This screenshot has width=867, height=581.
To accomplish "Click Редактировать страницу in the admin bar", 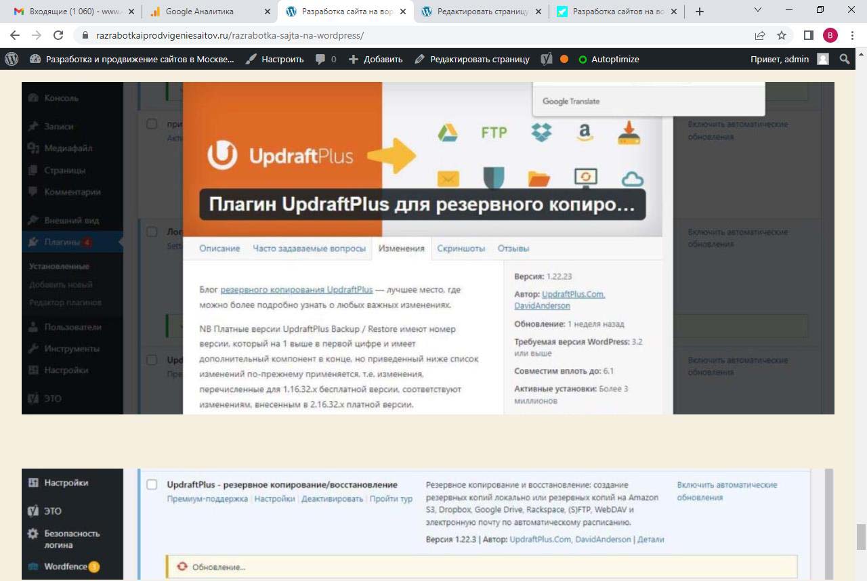I will (x=472, y=59).
